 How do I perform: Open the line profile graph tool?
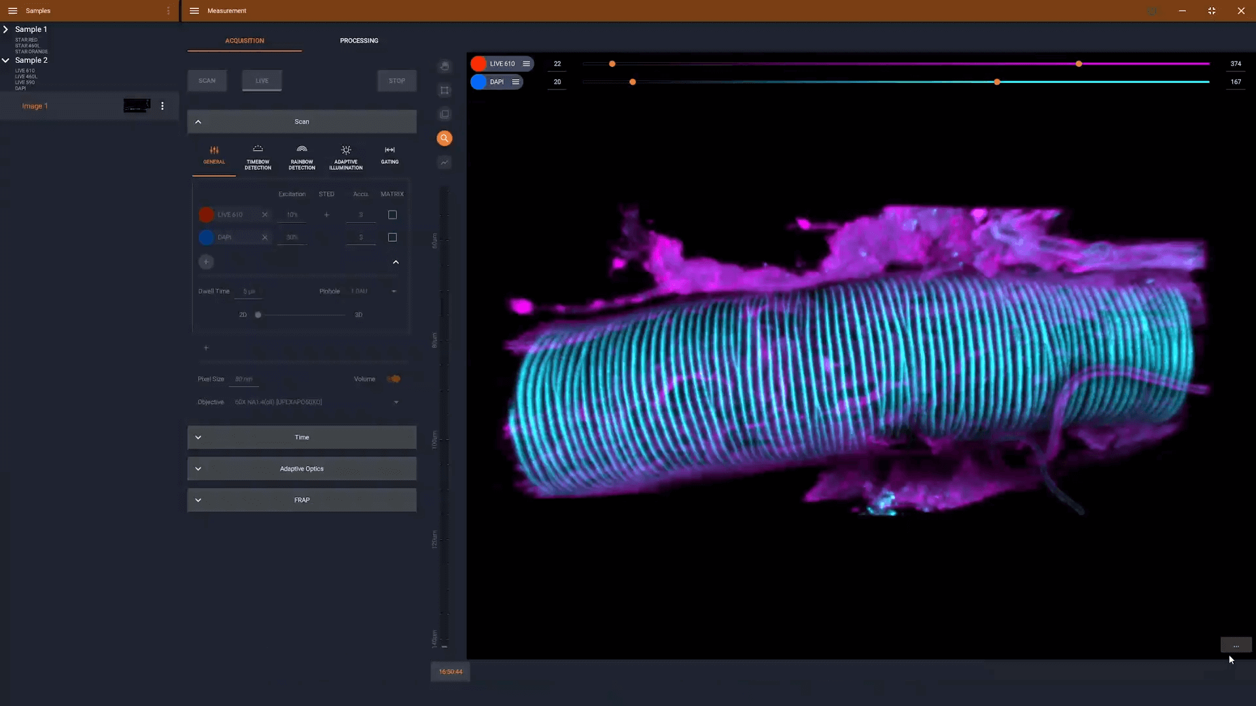(445, 162)
